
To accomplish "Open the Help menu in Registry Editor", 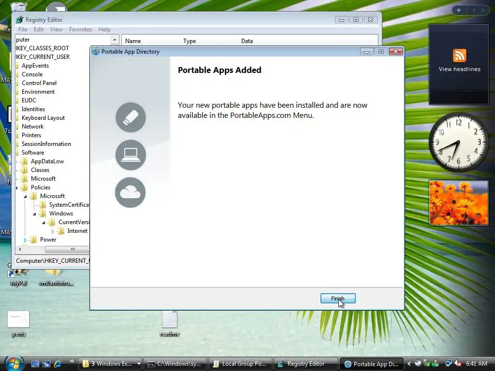I will click(x=104, y=29).
